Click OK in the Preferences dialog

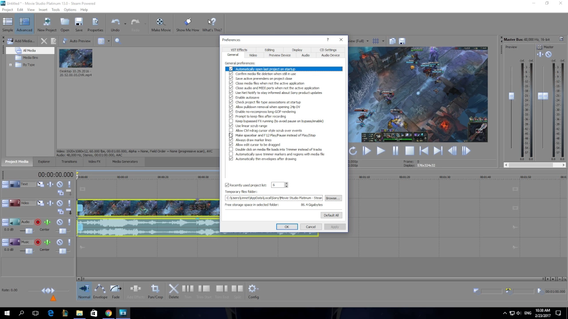(x=287, y=227)
